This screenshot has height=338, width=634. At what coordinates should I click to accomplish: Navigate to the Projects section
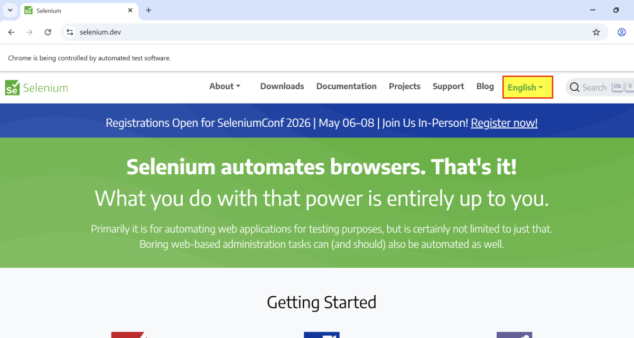click(404, 87)
